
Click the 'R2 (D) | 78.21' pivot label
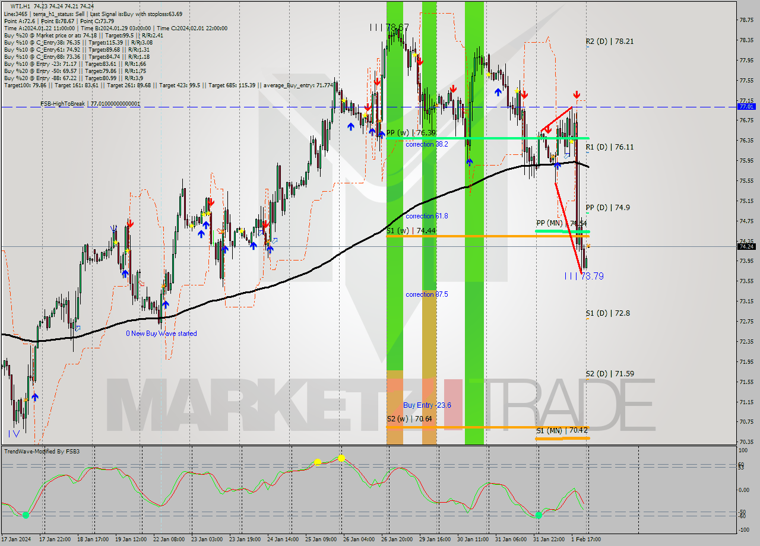[610, 42]
